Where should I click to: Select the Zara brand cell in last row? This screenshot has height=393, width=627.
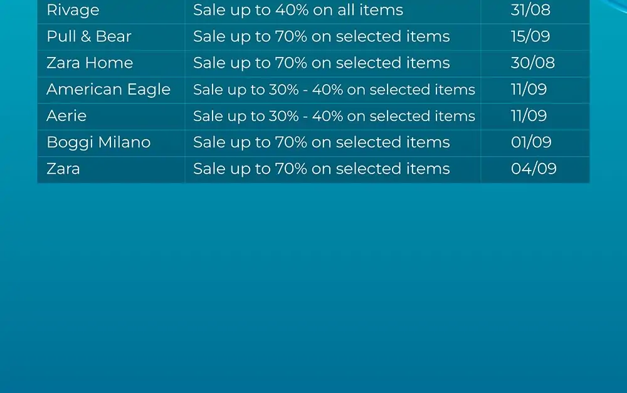111,169
